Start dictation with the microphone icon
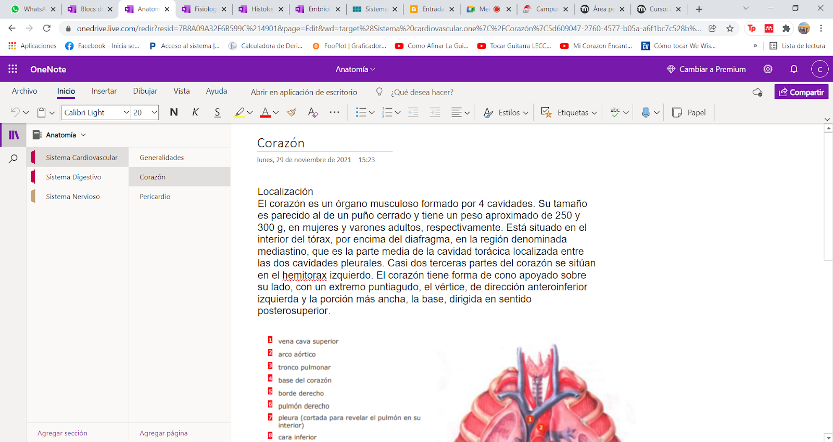The image size is (833, 442). point(646,112)
